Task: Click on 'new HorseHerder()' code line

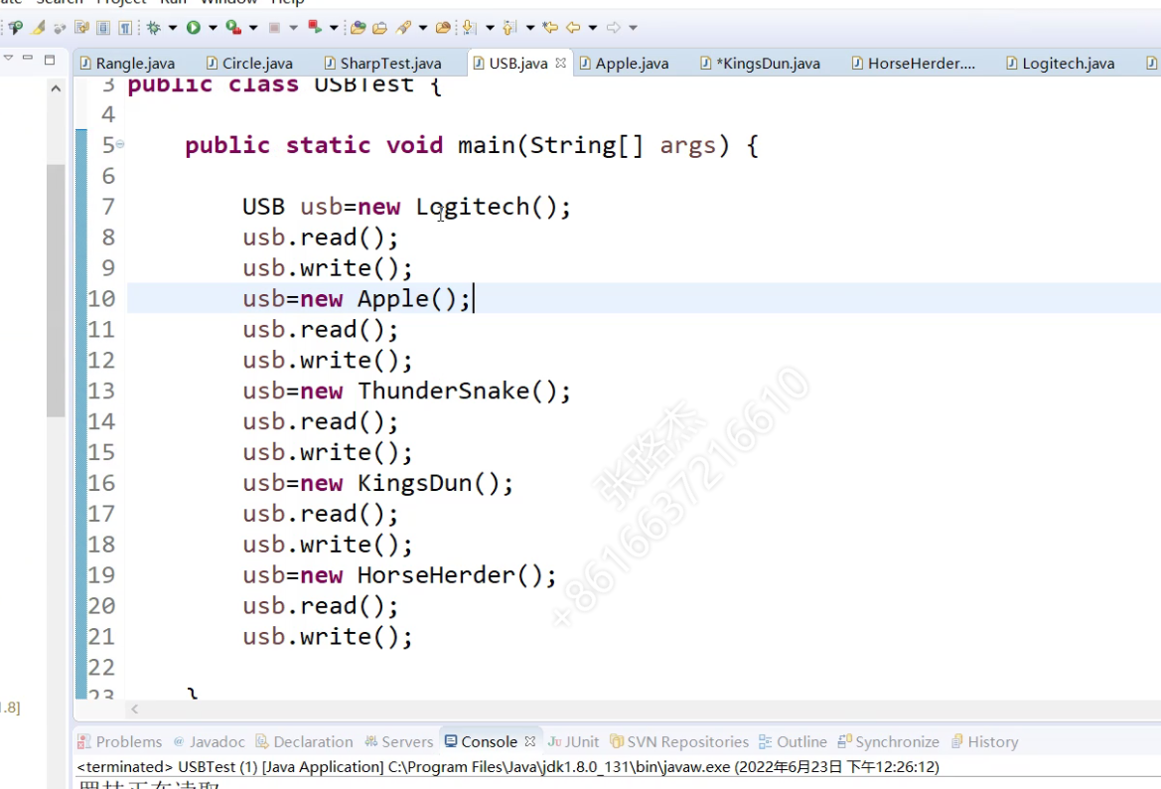Action: click(x=399, y=575)
